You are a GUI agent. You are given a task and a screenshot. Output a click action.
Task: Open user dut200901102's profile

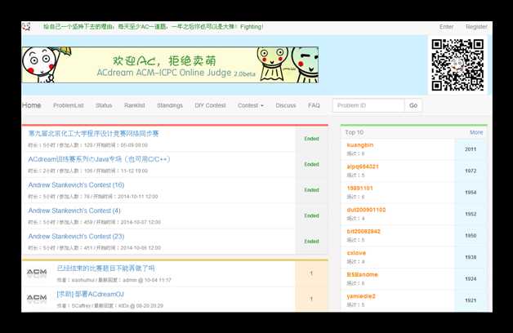366,210
